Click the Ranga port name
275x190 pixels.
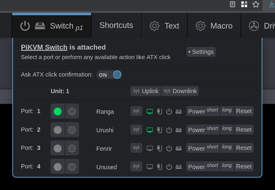[105, 112]
